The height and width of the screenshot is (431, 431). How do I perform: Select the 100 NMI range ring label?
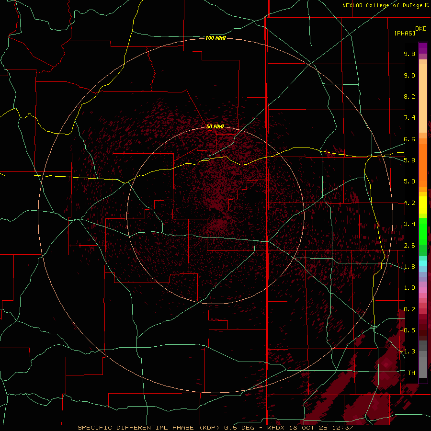(215, 38)
